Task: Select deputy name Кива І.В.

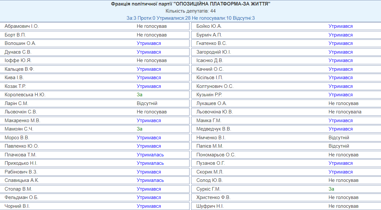Action: coord(14,78)
